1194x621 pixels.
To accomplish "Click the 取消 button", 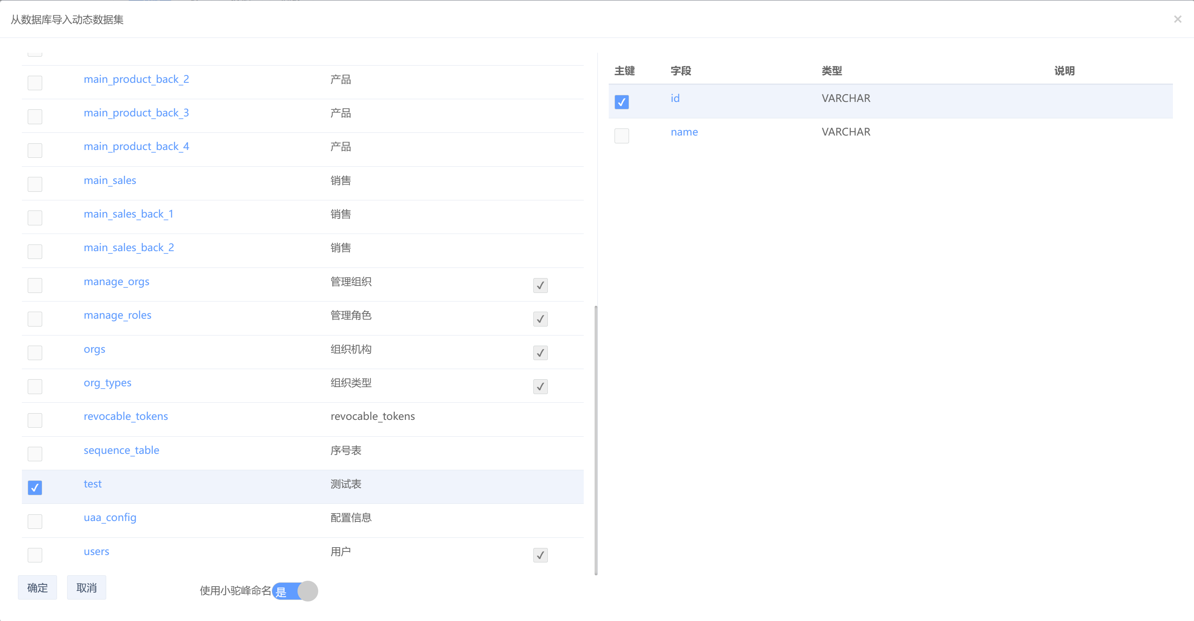I will (x=86, y=588).
